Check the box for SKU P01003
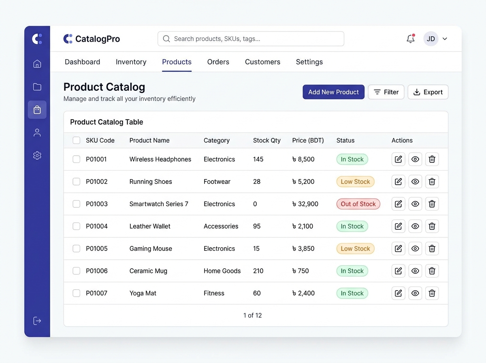 pyautogui.click(x=76, y=204)
